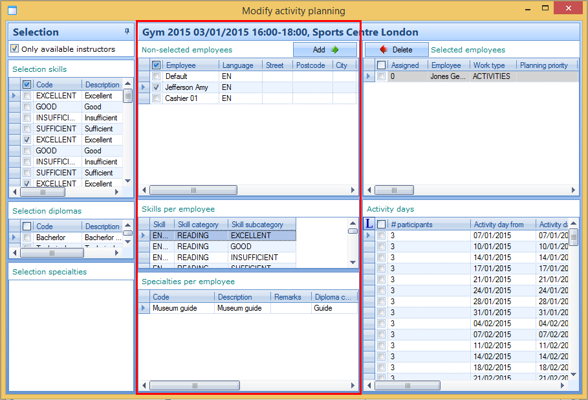Toggle the select-all checkbox in Selected employees header
This screenshot has height=400, width=588.
click(382, 65)
